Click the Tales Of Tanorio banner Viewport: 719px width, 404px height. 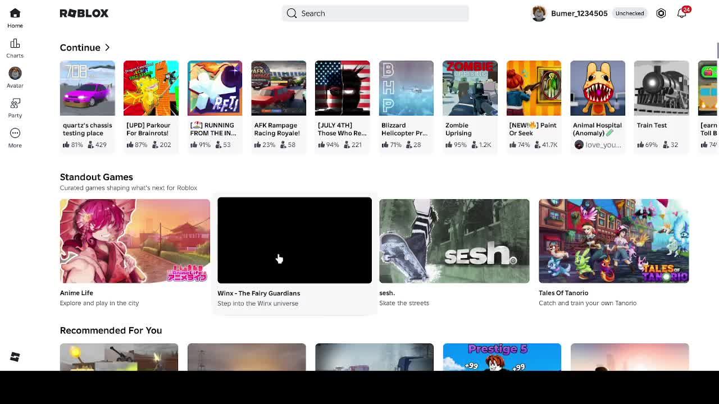[613, 241]
